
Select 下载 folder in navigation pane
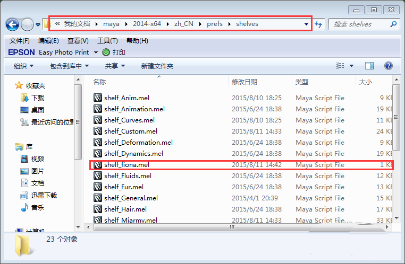point(32,98)
